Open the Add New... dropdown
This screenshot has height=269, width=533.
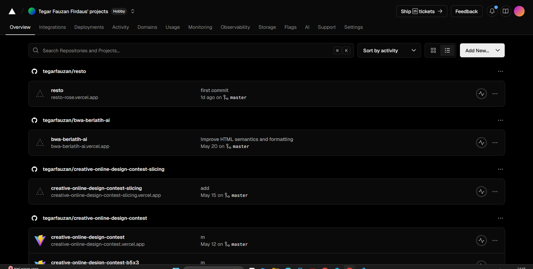pos(482,50)
